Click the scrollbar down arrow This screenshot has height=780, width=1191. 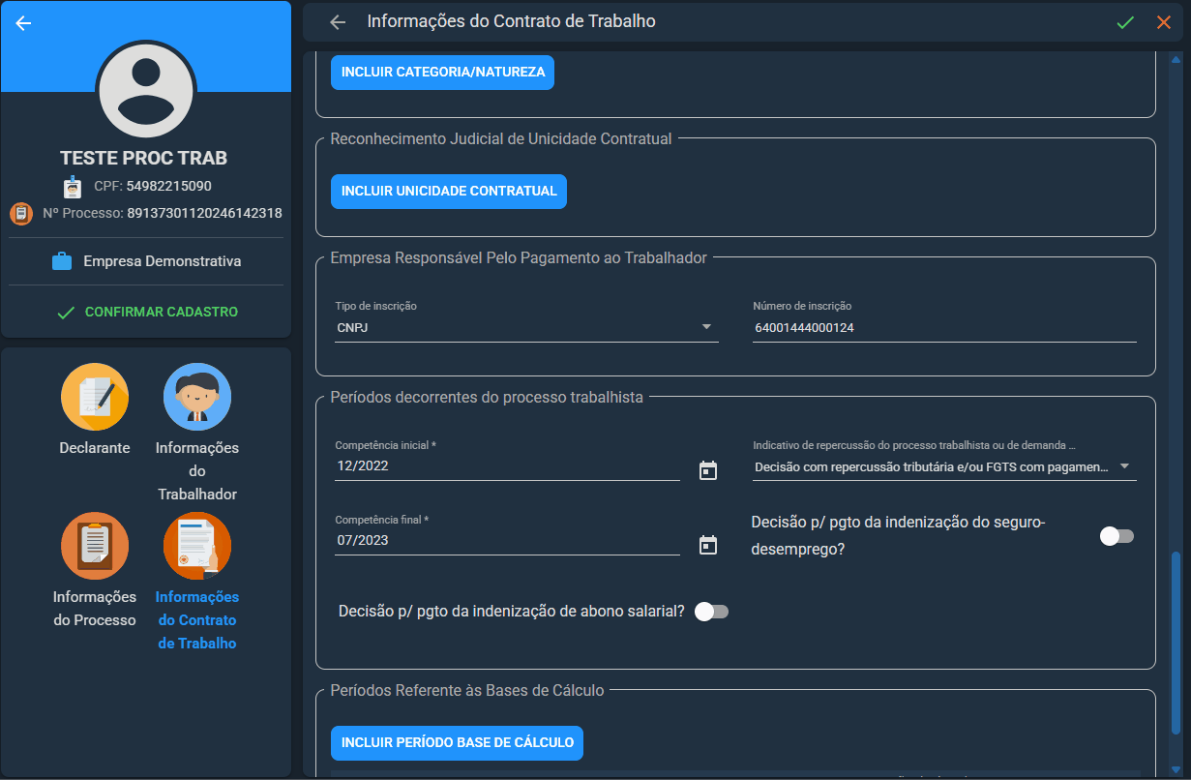(1176, 769)
